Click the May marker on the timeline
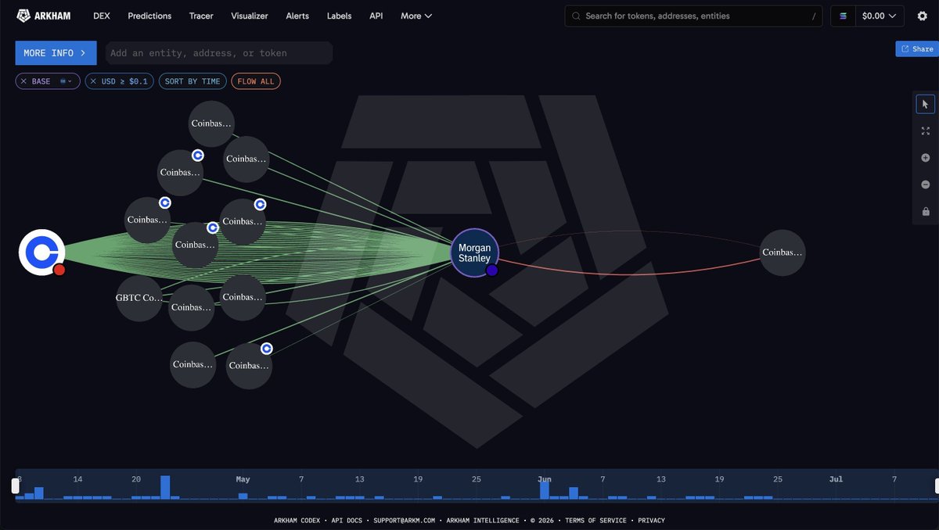 point(243,479)
